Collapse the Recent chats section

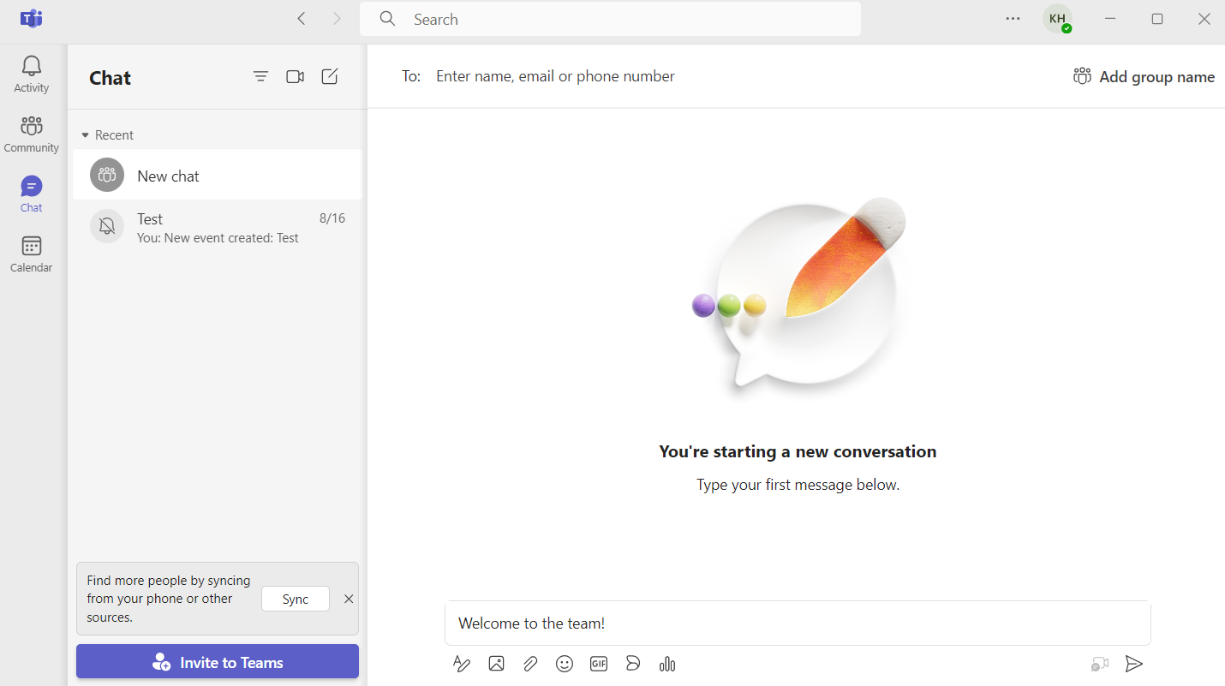click(x=107, y=135)
